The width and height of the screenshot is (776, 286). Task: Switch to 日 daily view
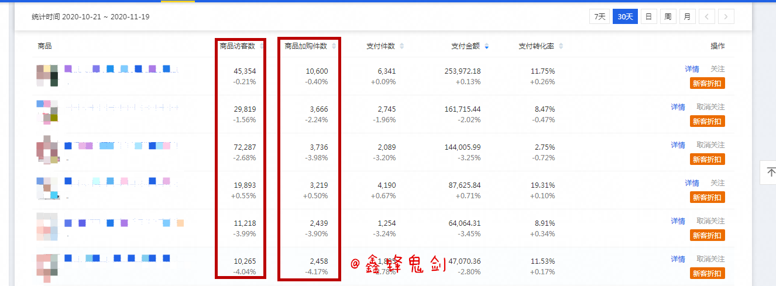[648, 16]
